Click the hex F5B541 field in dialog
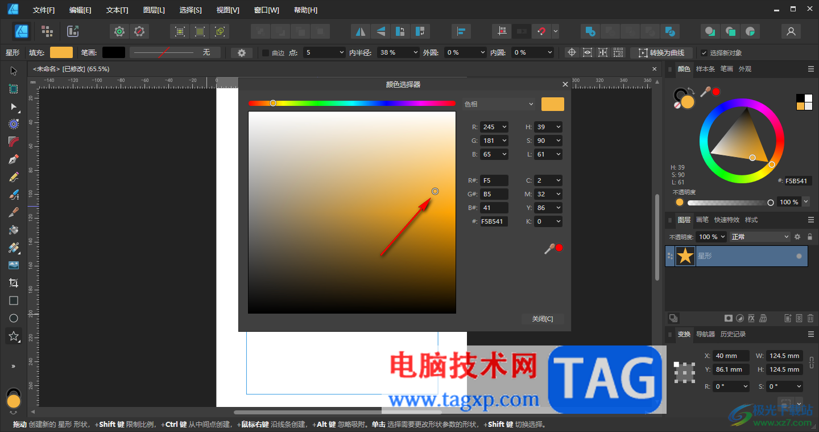 [494, 221]
